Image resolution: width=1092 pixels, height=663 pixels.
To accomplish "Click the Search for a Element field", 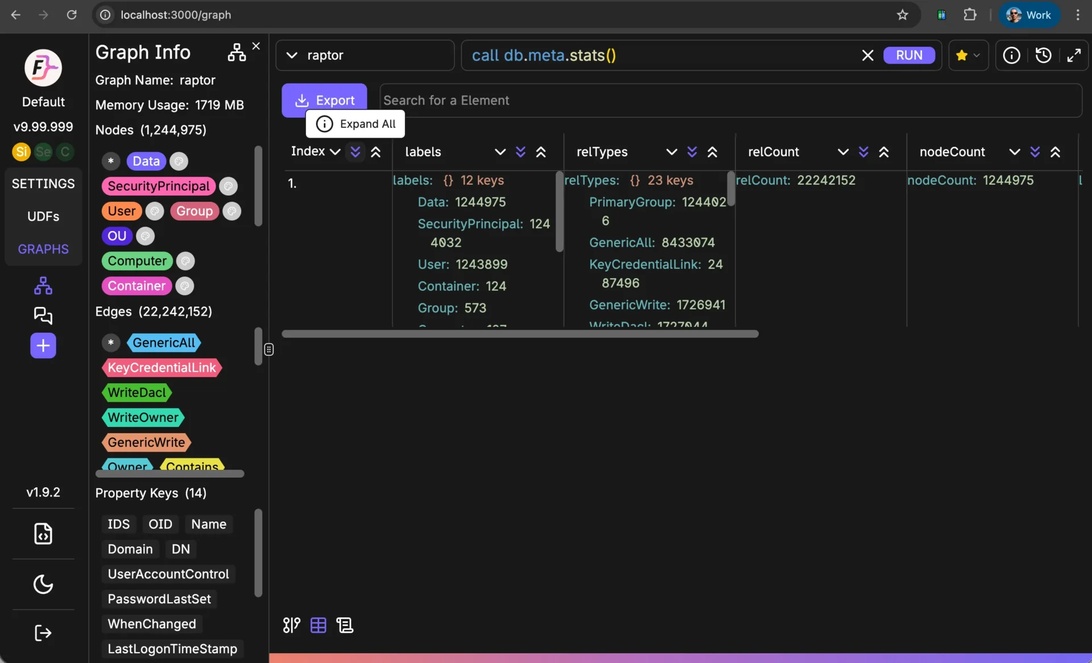I will tap(569, 100).
